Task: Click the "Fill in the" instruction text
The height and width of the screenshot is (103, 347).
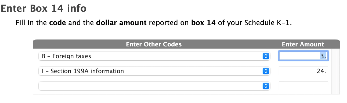Action: [x=32, y=23]
